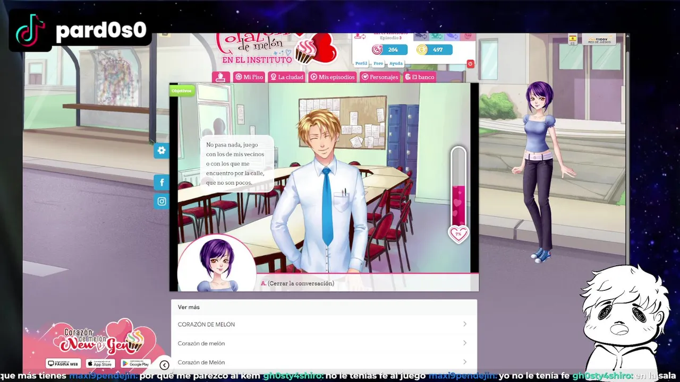Click the blond character's dialogue speech bubble
Viewport: 680px width, 382px height.
point(237,163)
